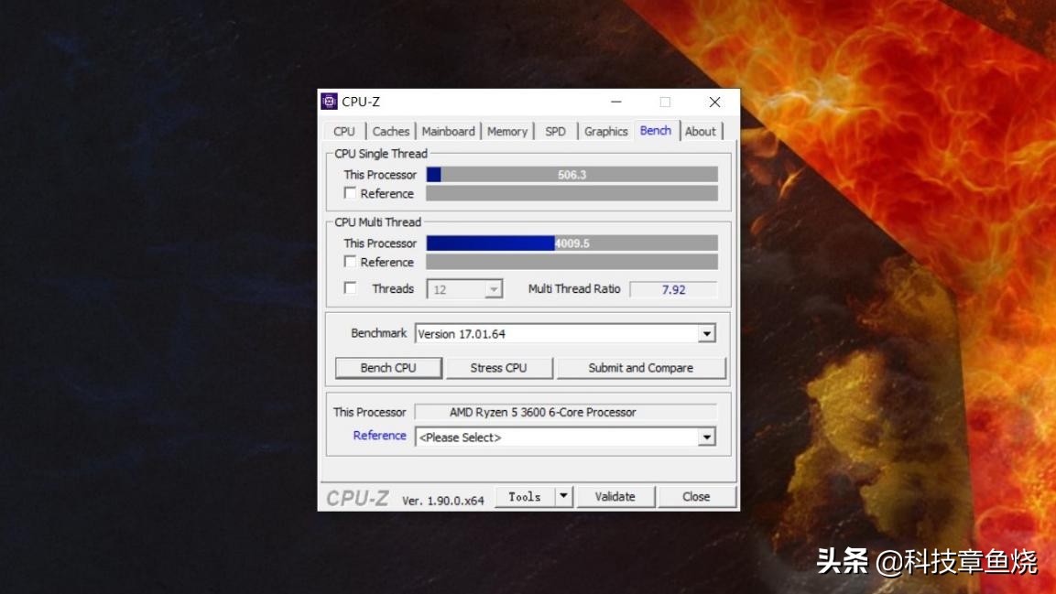
Task: Expand the Threads count dropdown
Action: (494, 289)
